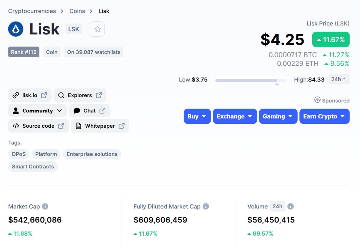This screenshot has width=360, height=247.
Task: Click Volume info icon
Action: [290, 207]
